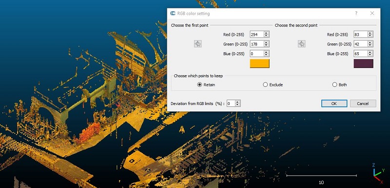This screenshot has width=390, height=188.
Task: Select the Exclude radio button
Action: click(x=265, y=84)
